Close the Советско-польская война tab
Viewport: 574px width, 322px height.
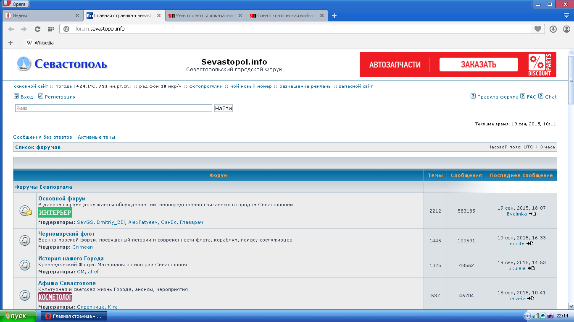[321, 16]
